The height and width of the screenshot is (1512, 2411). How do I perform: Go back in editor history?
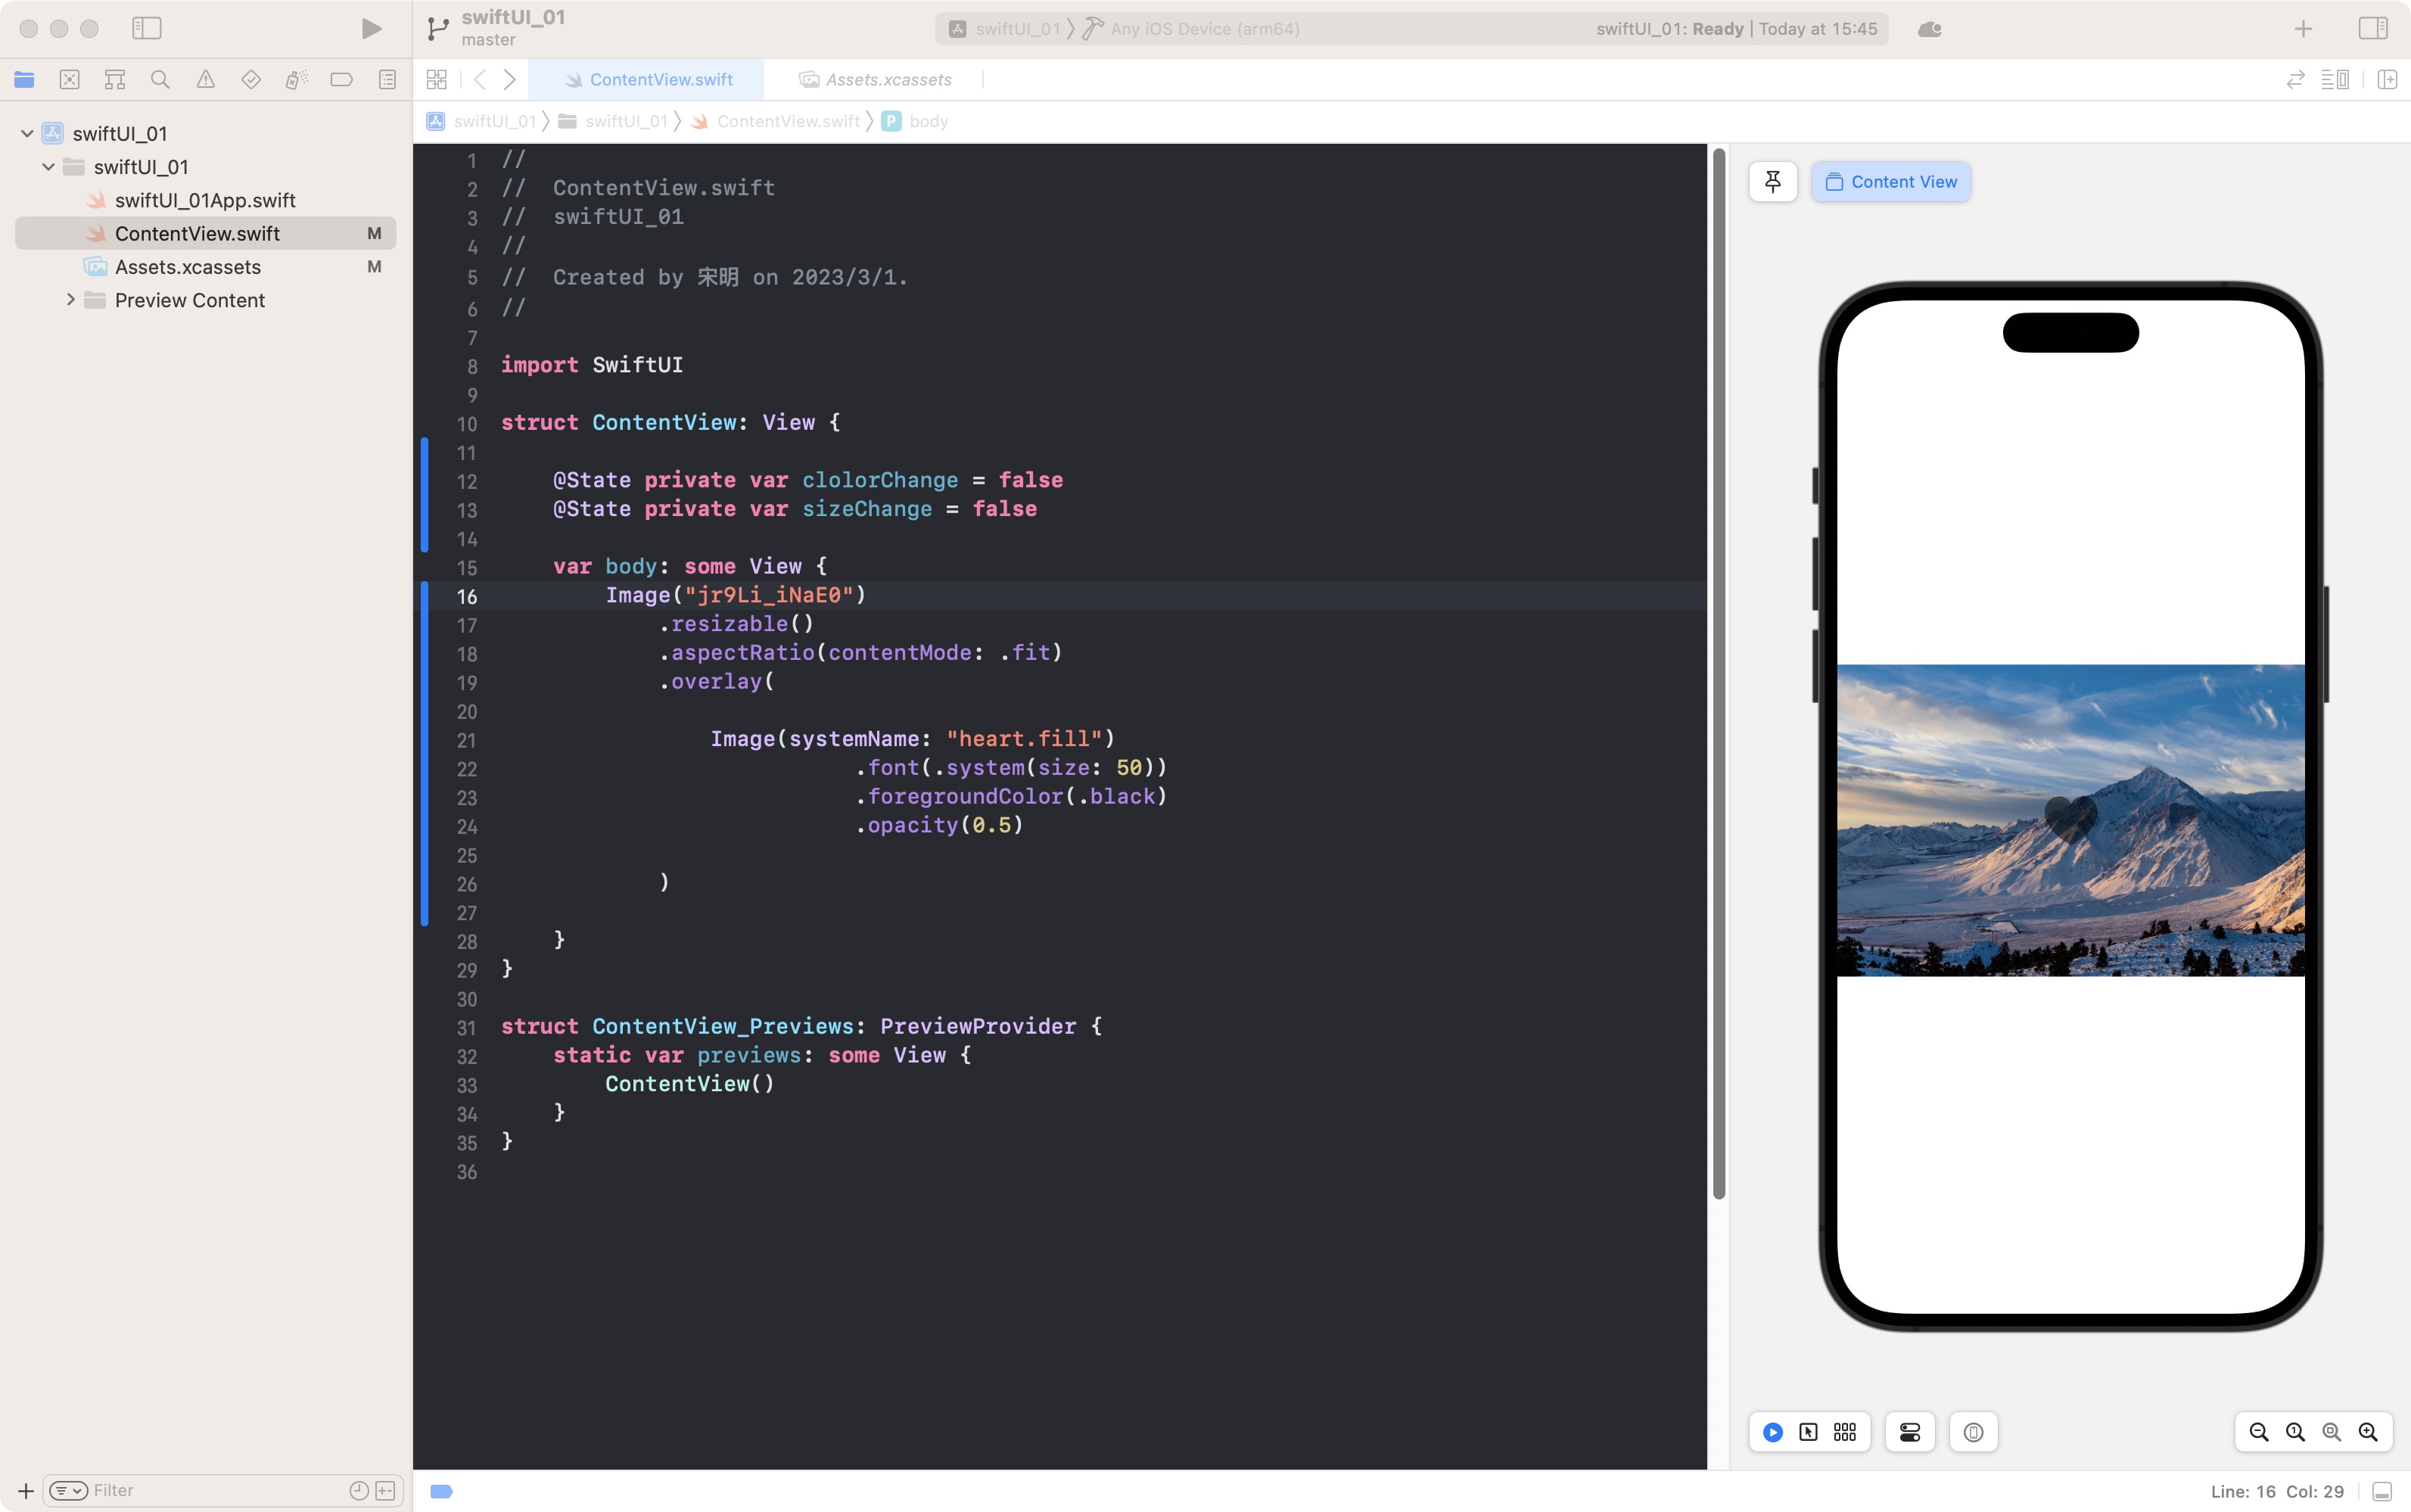coord(480,79)
